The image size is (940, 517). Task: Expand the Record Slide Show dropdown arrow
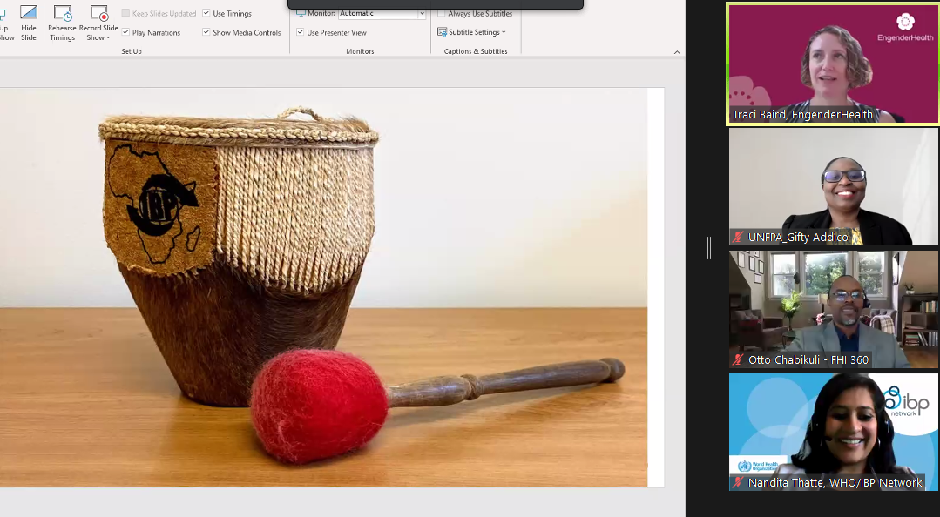(108, 38)
